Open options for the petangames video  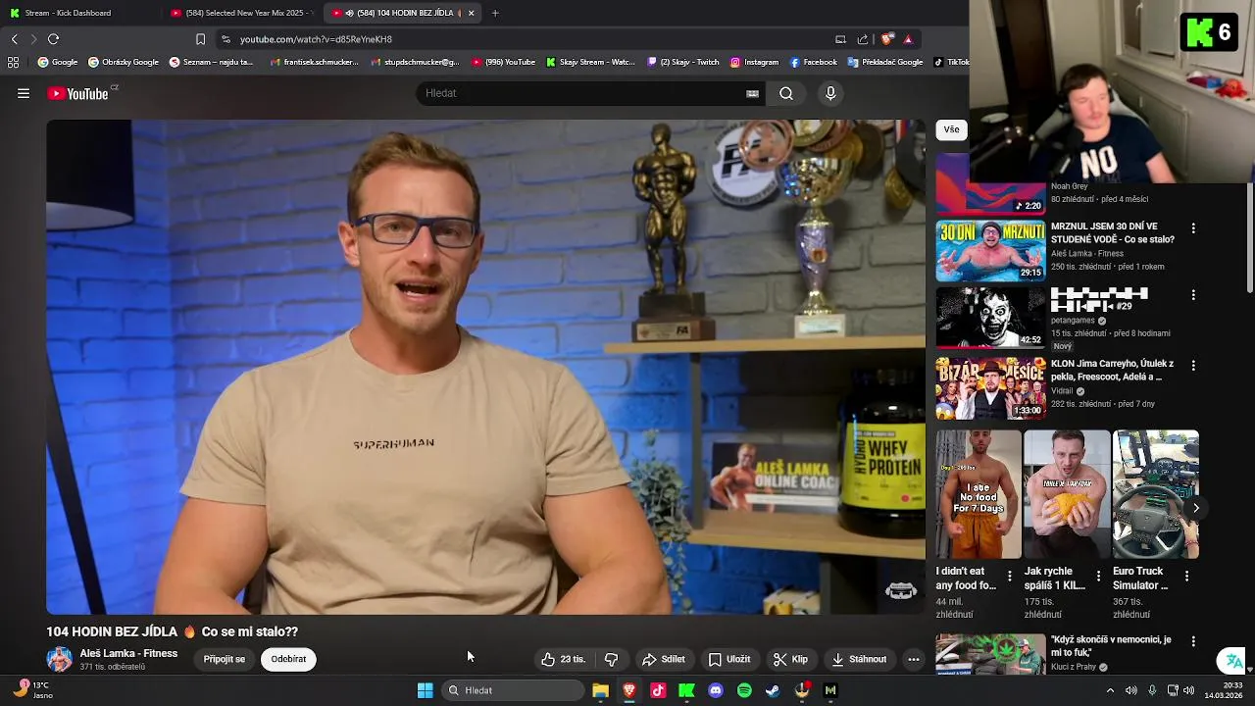[1193, 295]
